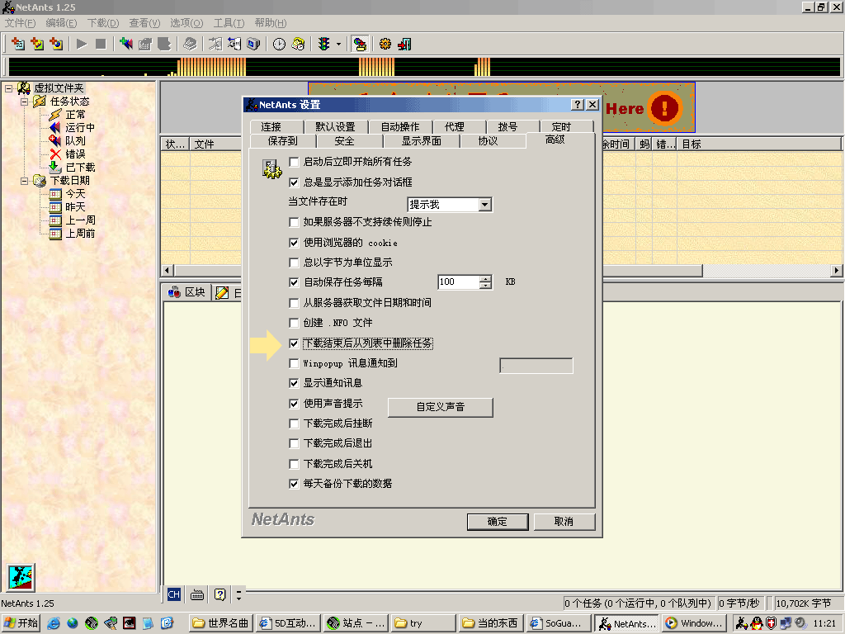Click the grey Start (play triangle) toolbar button

(82, 45)
